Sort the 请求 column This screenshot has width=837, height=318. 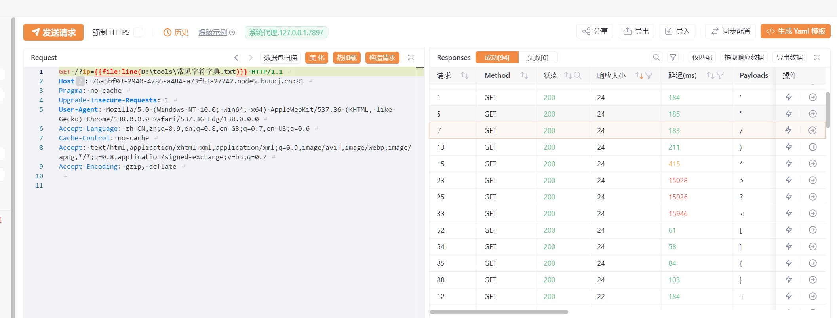coord(465,75)
